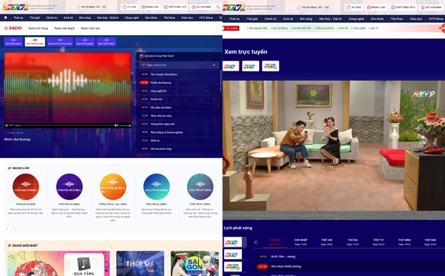Open Thời Sự thumbnail in Radio Mới Nhất

[140, 263]
